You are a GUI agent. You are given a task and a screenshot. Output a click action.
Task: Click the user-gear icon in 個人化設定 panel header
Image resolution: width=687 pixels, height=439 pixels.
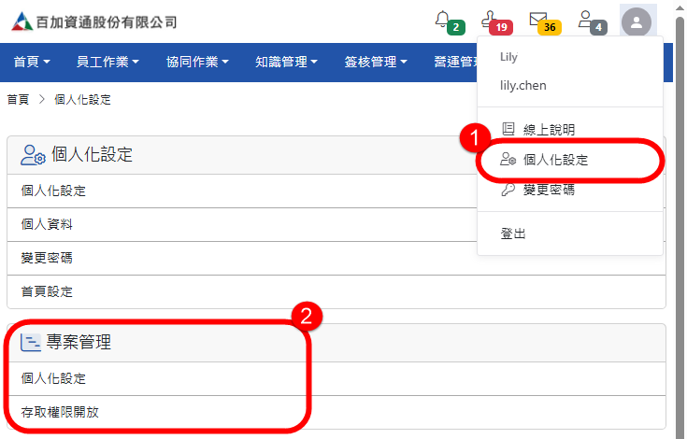click(33, 155)
